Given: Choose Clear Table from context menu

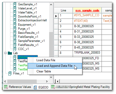Looking at the screenshot, I should (x=55, y=71).
